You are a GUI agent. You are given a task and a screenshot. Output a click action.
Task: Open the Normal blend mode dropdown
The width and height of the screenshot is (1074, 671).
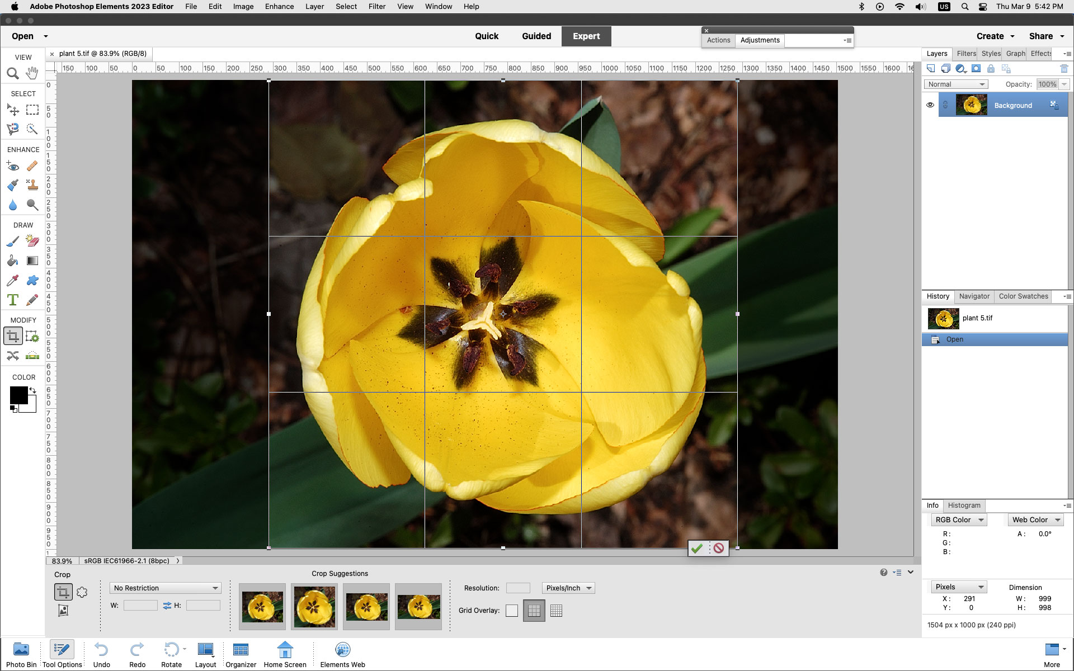click(x=955, y=84)
